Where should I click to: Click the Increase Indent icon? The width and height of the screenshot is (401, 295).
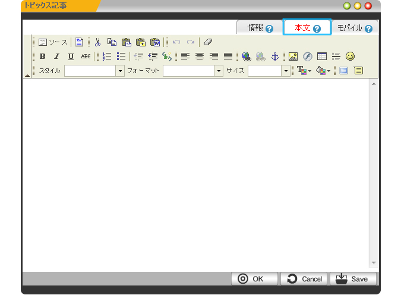pyautogui.click(x=153, y=57)
